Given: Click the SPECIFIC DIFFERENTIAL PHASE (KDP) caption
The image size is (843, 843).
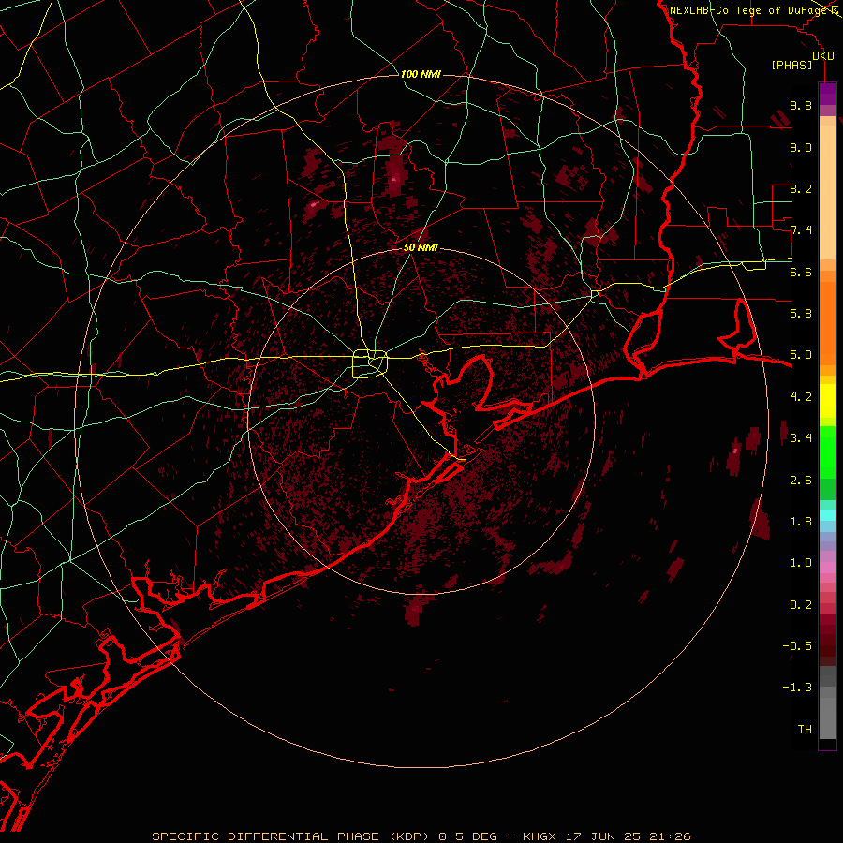Looking at the screenshot, I should click(x=290, y=836).
